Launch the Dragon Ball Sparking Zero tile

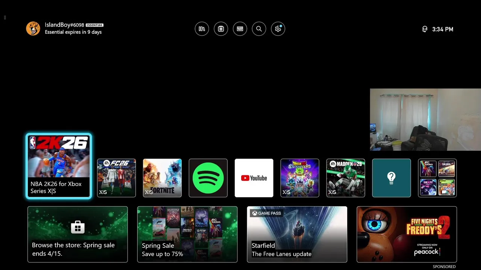pyautogui.click(x=300, y=178)
